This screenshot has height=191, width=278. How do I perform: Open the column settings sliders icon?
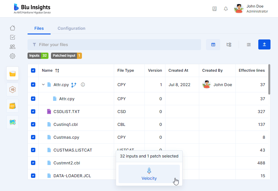tap(249, 44)
